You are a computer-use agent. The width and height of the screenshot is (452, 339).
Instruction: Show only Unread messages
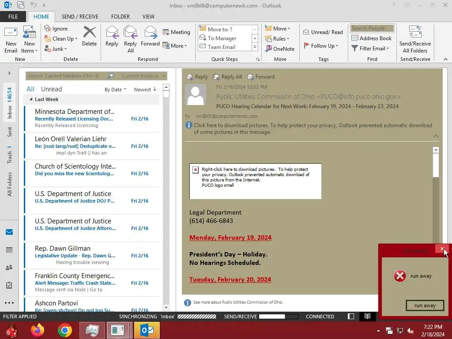pos(51,89)
